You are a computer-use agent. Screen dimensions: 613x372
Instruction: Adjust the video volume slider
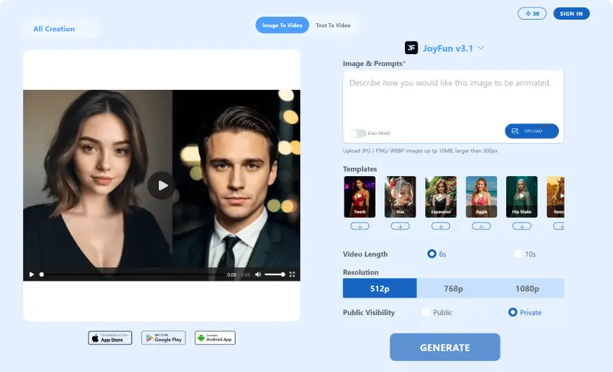(274, 274)
